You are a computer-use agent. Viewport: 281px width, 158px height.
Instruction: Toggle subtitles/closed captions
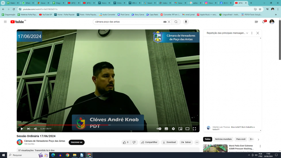click(x=166, y=129)
